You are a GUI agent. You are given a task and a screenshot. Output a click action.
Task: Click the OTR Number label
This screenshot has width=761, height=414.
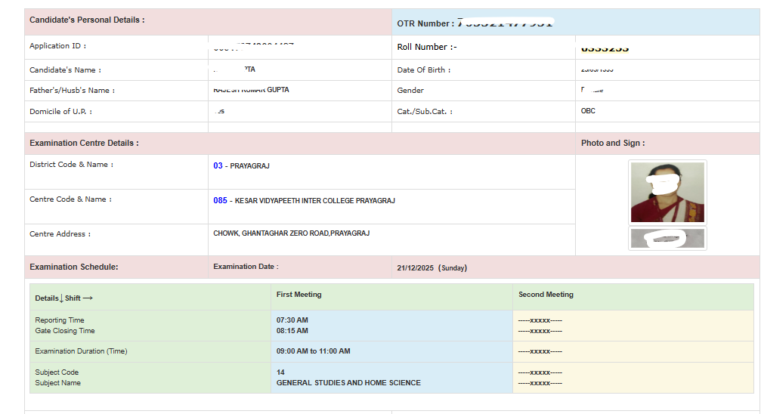point(425,24)
